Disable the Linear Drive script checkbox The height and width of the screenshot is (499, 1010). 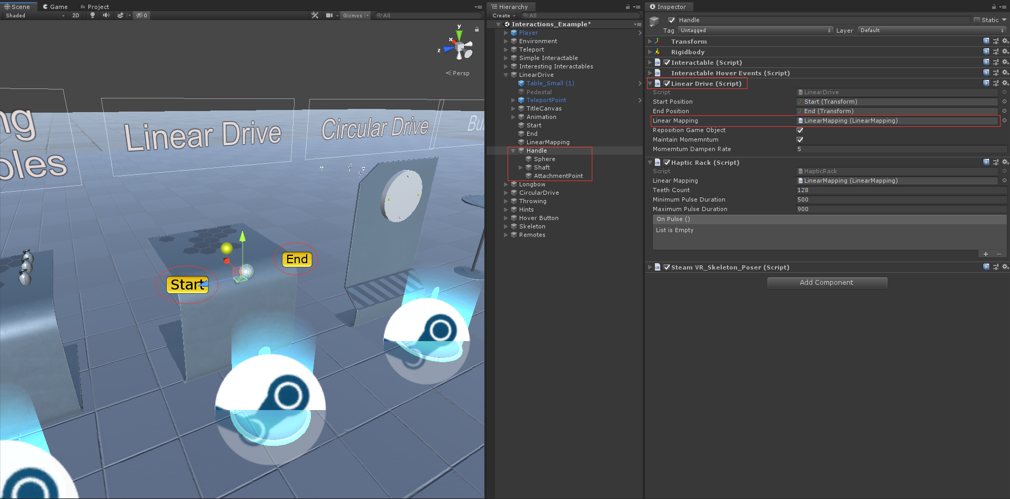(667, 83)
